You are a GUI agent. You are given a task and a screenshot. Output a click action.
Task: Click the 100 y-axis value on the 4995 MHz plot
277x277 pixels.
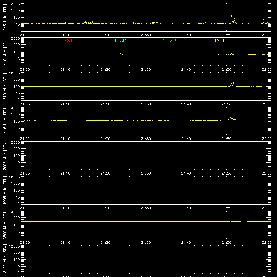[x=17, y=190]
